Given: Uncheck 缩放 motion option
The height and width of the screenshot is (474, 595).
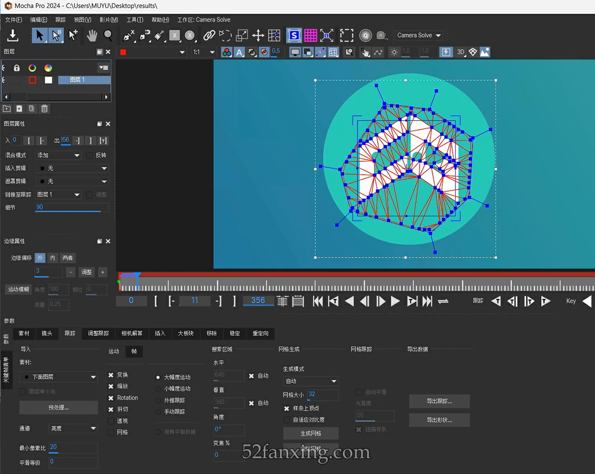Looking at the screenshot, I should coord(111,386).
